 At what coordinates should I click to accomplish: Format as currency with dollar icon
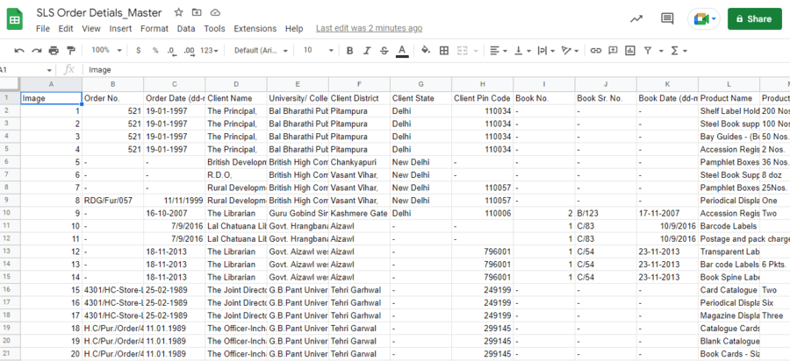pyautogui.click(x=139, y=50)
